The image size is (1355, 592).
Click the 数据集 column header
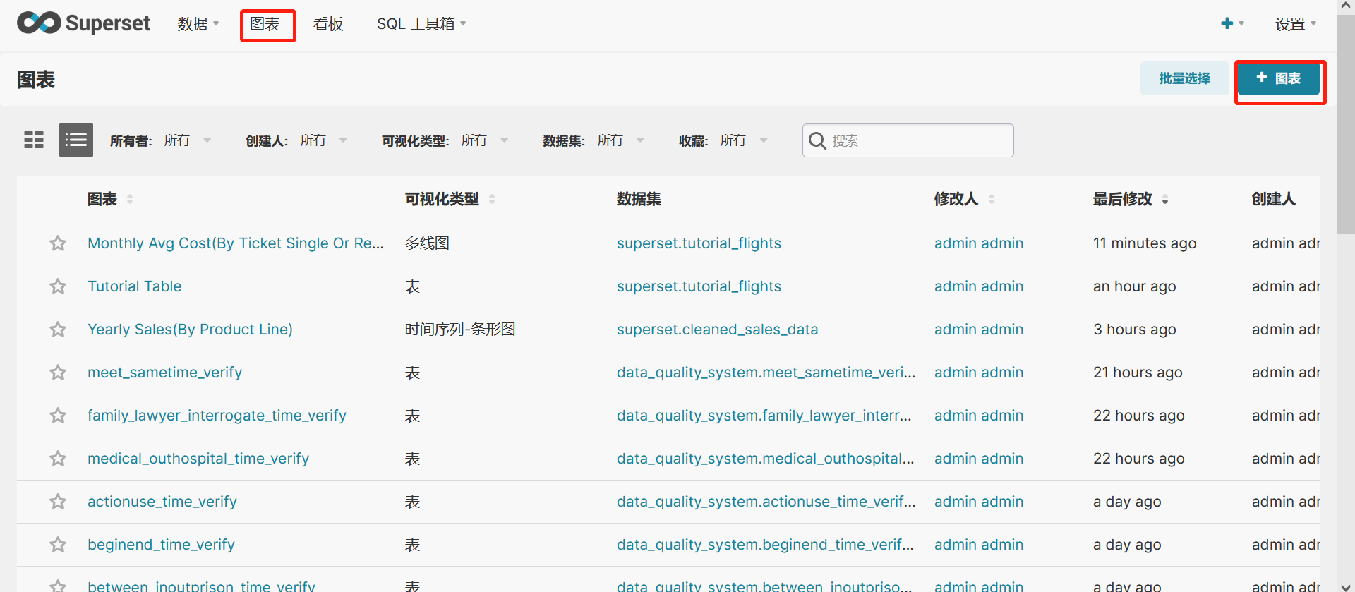coord(638,200)
